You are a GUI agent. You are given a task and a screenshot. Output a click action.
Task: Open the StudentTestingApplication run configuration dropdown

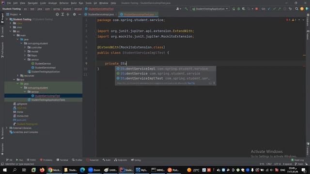pyautogui.click(x=210, y=9)
